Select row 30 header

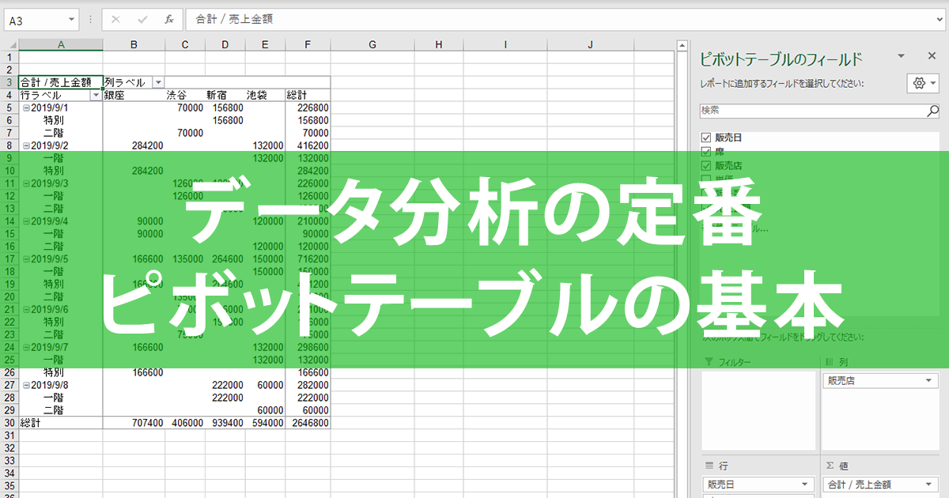click(x=9, y=423)
